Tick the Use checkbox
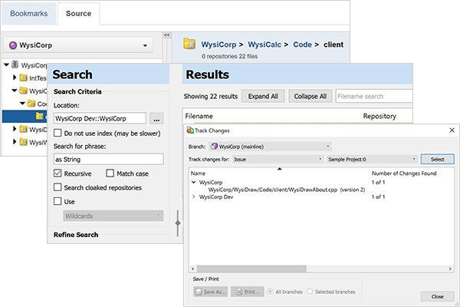Screen dimensions: 460x307 point(58,201)
